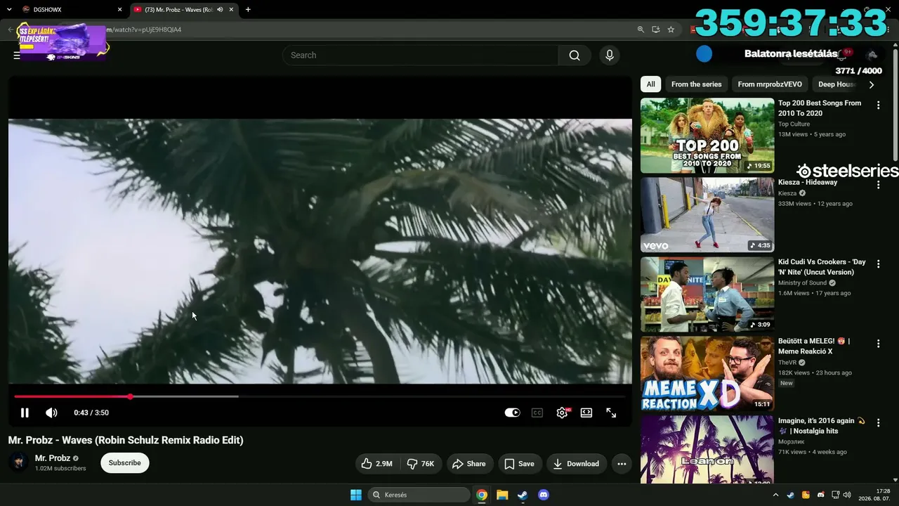The image size is (899, 506).
Task: Click the red progress scrubber handle
Action: [130, 396]
